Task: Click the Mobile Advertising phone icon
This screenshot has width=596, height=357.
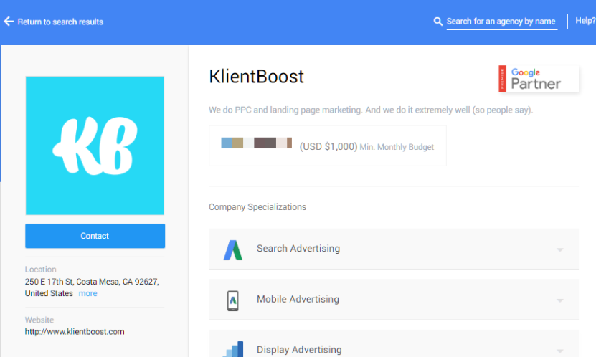Action: coord(232,300)
